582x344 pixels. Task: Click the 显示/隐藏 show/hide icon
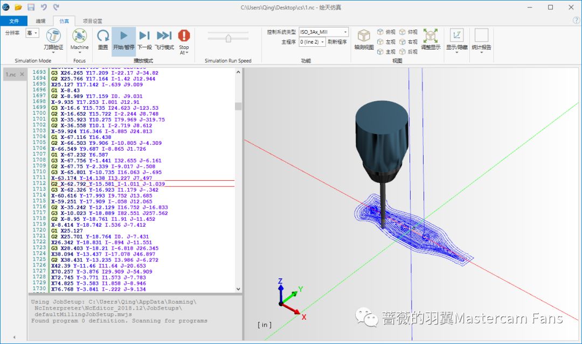tap(456, 36)
